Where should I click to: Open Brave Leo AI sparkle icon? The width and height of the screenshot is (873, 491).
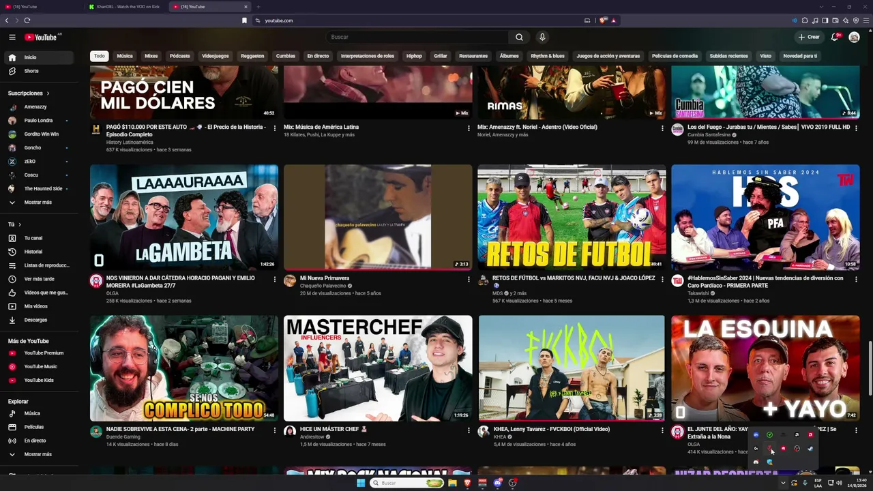click(846, 20)
